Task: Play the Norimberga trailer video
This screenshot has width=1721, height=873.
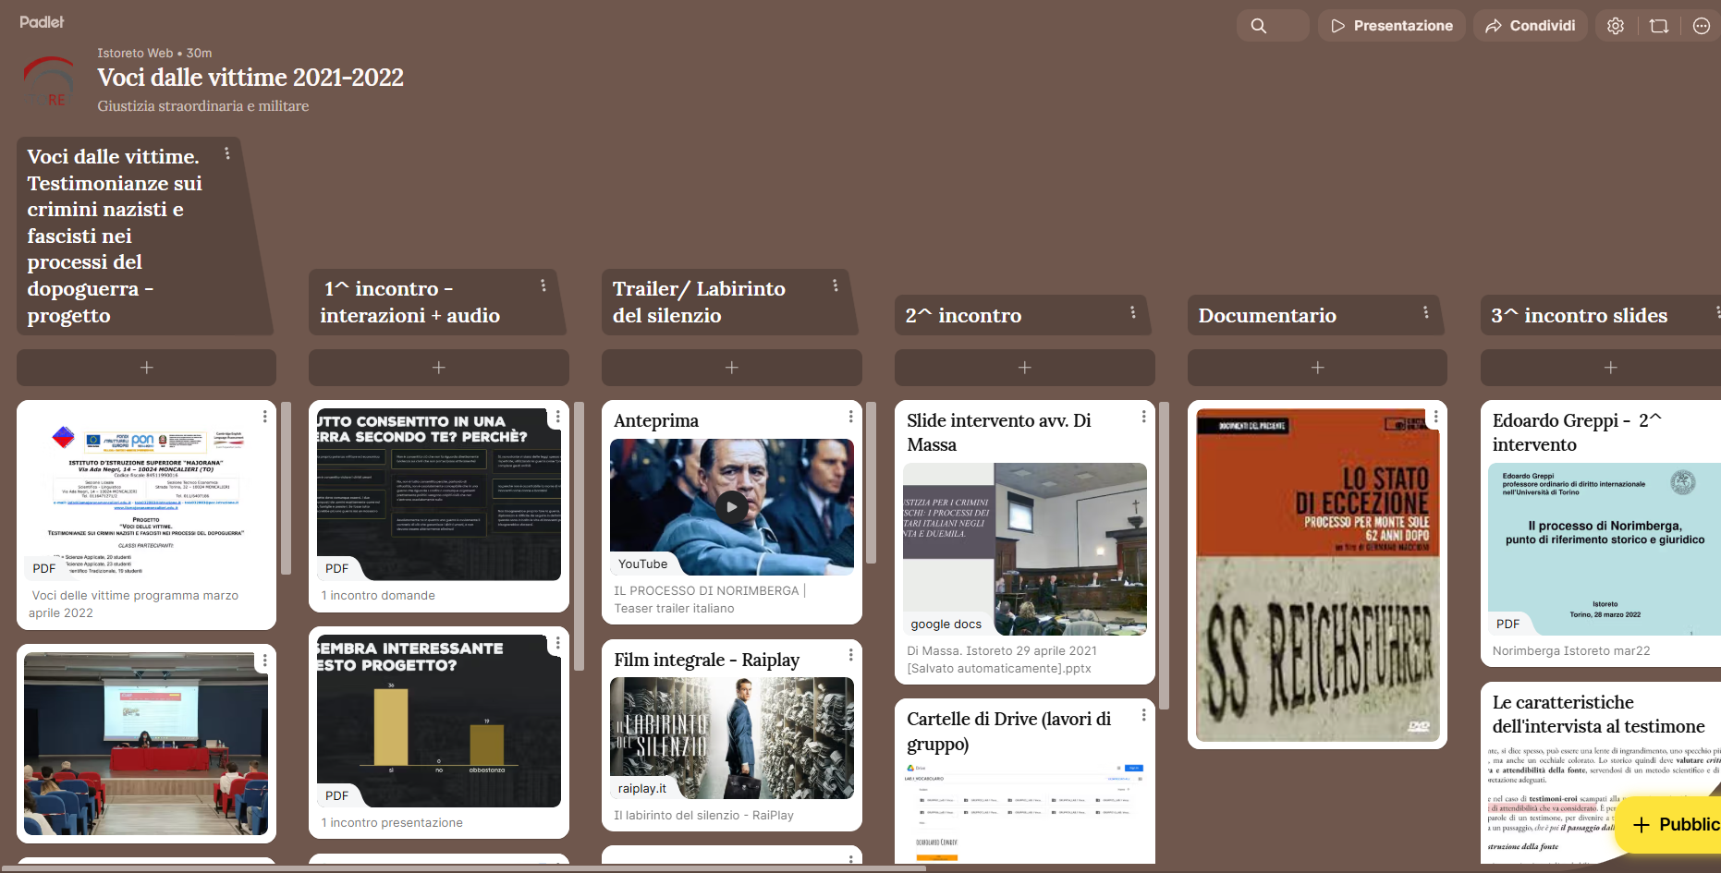Action: pos(732,506)
